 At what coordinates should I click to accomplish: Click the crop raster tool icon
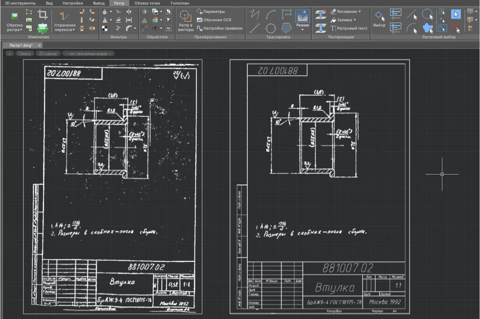(42, 14)
